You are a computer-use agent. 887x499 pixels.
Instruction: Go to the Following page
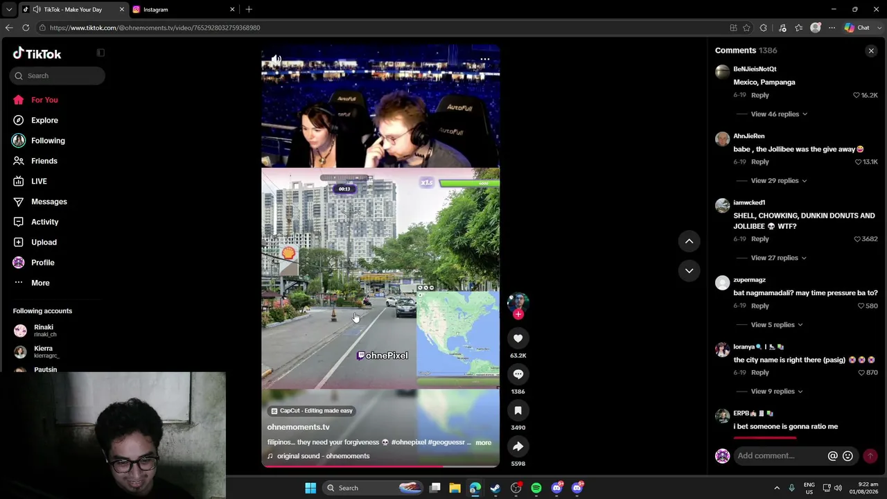click(x=48, y=141)
